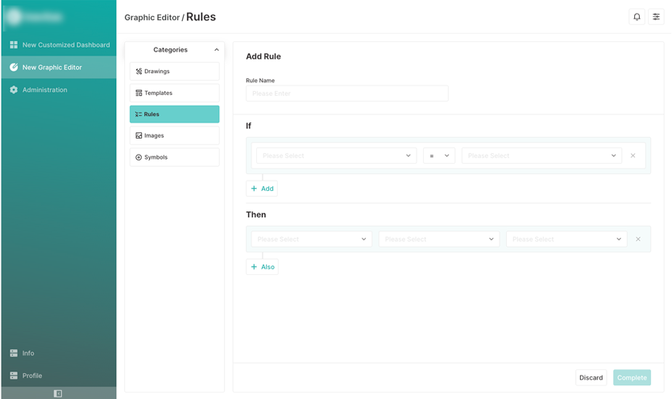Collapse the Categories panel
This screenshot has width=672, height=399.
[x=216, y=50]
